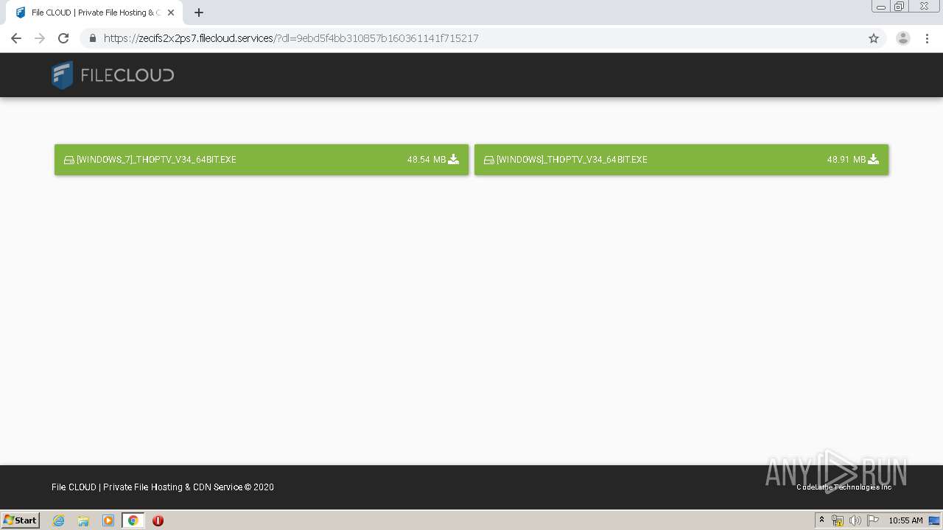Viewport: 943px width, 530px height.
Task: Click the 48.54 MB file size text
Action: click(x=427, y=160)
